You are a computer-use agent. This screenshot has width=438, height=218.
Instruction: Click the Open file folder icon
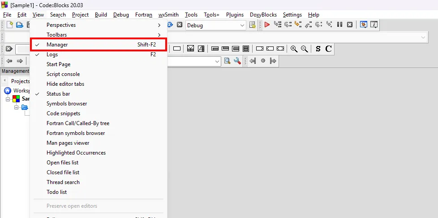pos(20,25)
